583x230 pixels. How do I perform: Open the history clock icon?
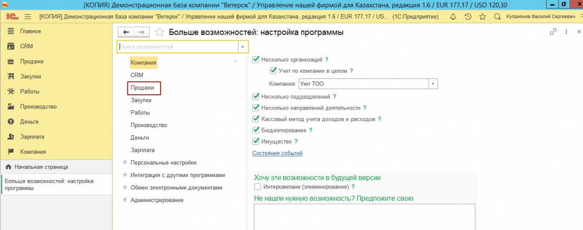point(467,16)
